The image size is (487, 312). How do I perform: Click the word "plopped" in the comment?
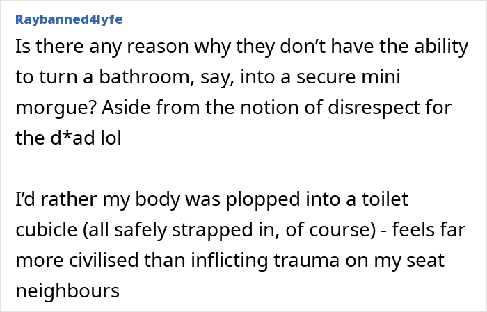coord(263,200)
